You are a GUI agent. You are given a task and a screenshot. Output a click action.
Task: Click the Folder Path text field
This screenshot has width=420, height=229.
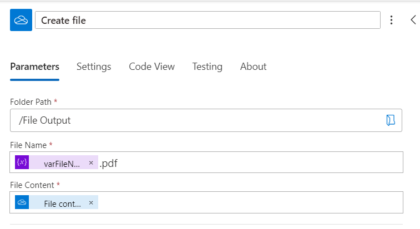[x=194, y=120]
